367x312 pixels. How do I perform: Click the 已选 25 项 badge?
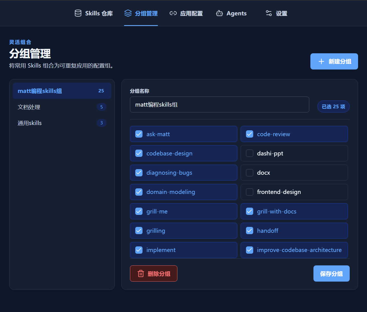pyautogui.click(x=333, y=106)
